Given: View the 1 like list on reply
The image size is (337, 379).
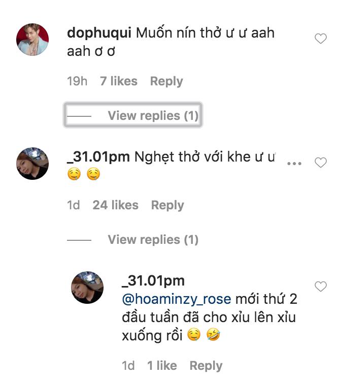Looking at the screenshot, I should 162,365.
